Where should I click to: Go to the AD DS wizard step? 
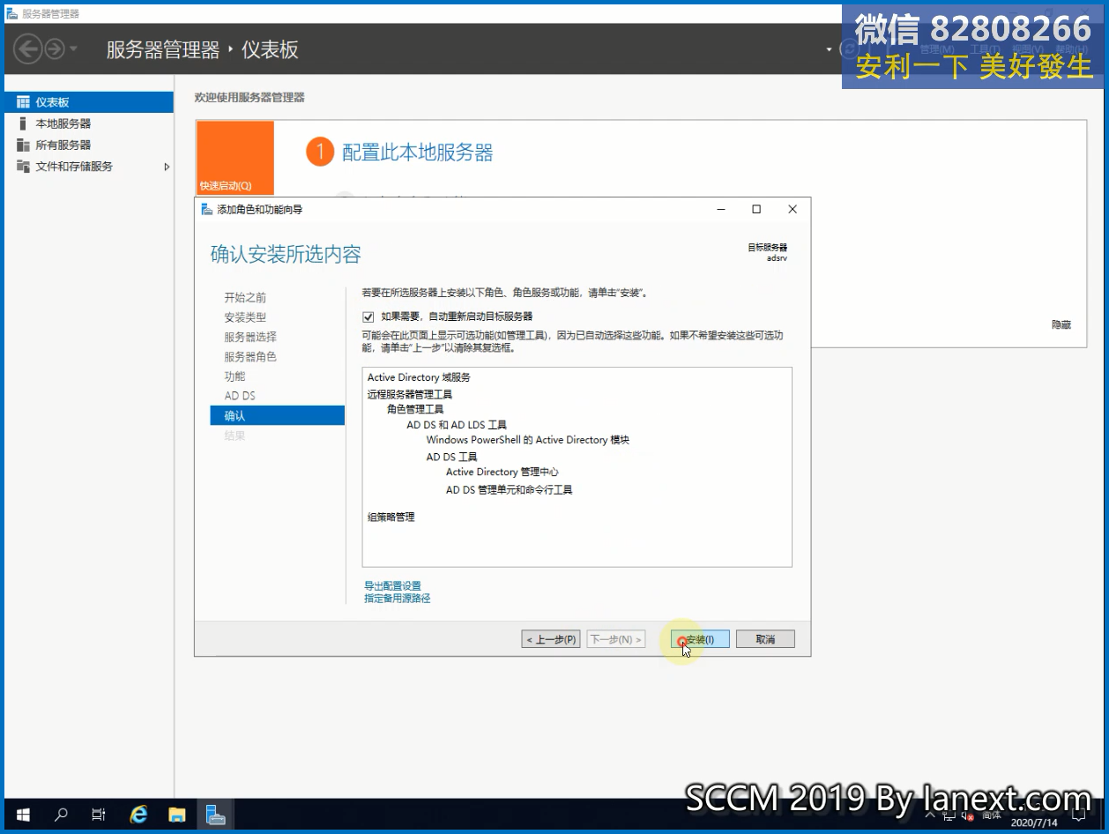(240, 396)
